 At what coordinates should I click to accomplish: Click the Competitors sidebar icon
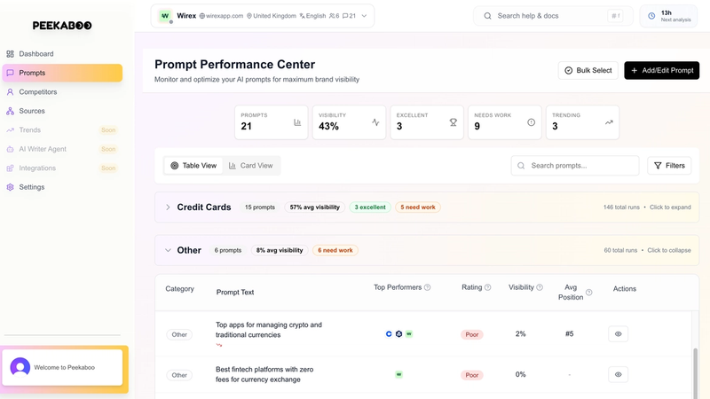click(10, 92)
